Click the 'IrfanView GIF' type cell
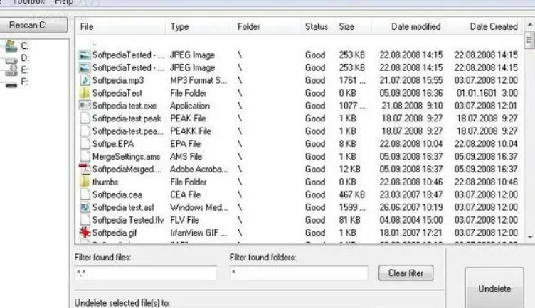This screenshot has width=535, height=308. [198, 233]
